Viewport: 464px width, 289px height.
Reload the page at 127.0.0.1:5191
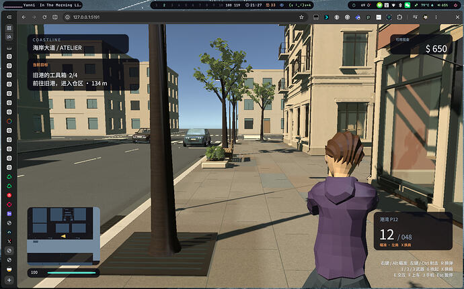[x=44, y=17]
